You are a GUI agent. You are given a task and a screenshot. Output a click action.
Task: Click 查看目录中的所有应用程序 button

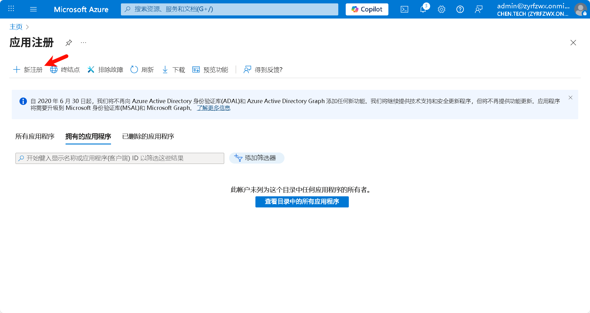click(302, 202)
